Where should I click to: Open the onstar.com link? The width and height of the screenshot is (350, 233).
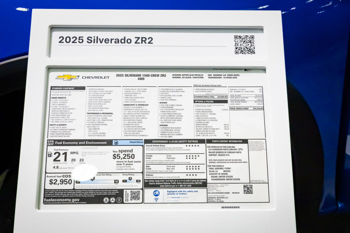click(175, 198)
